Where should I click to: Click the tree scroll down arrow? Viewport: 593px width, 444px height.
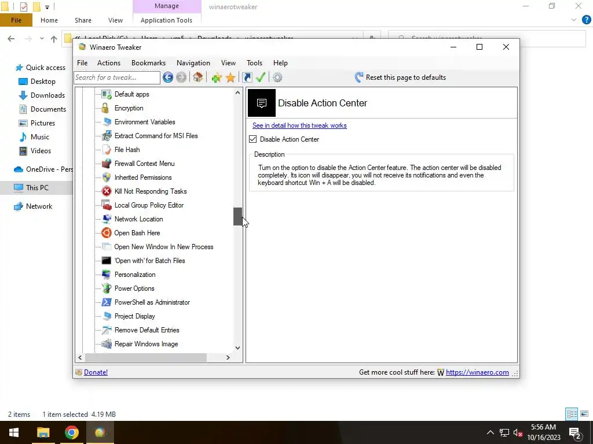(237, 347)
